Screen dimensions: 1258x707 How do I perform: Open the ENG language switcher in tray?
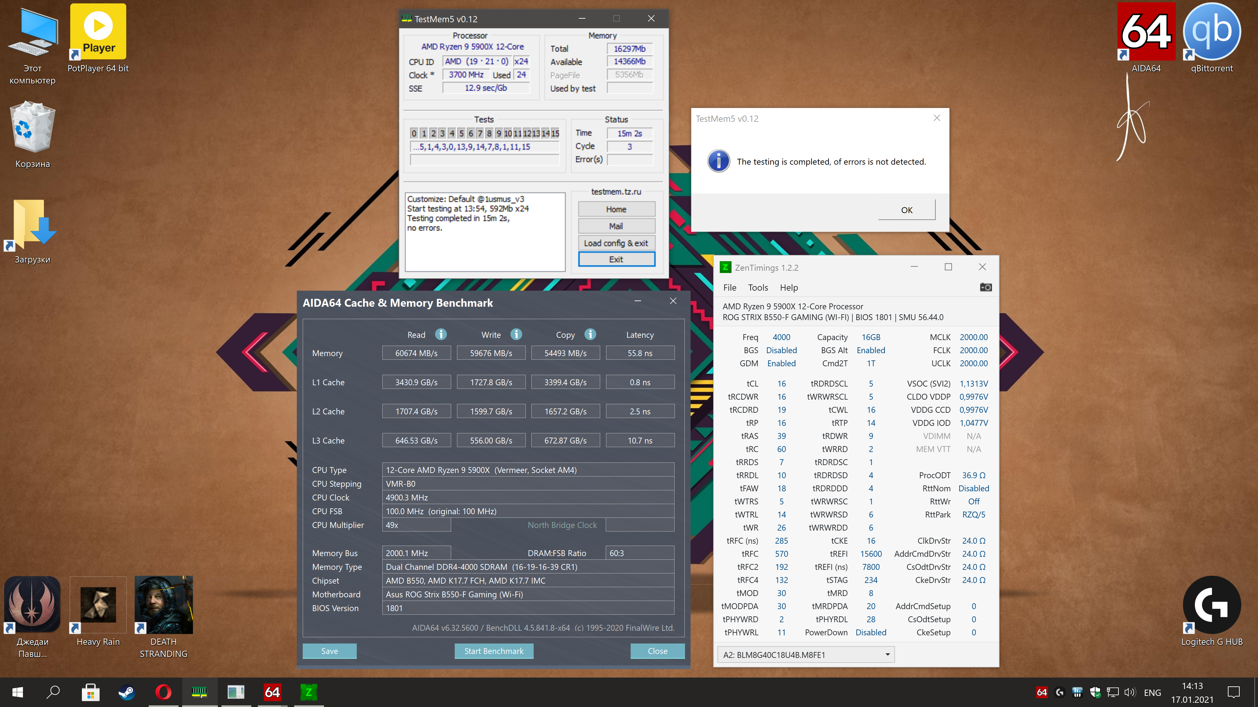point(1152,692)
